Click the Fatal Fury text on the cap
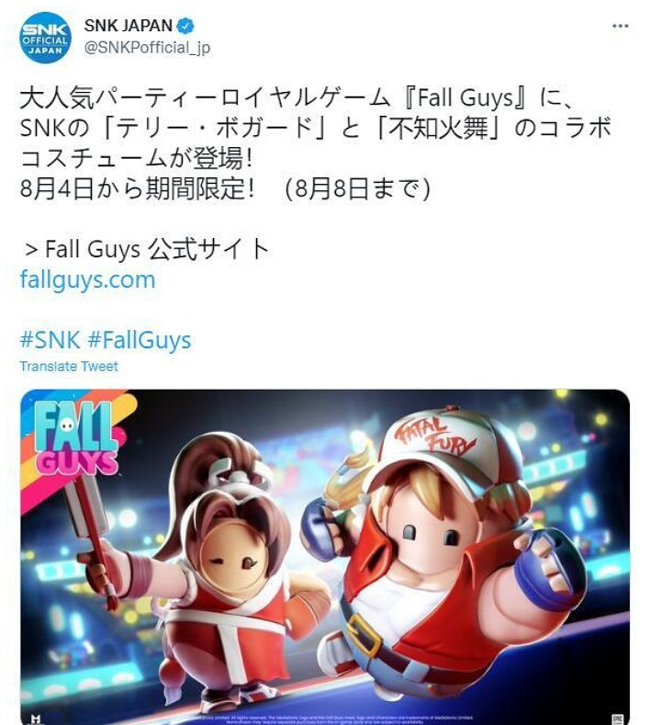 pos(435,436)
